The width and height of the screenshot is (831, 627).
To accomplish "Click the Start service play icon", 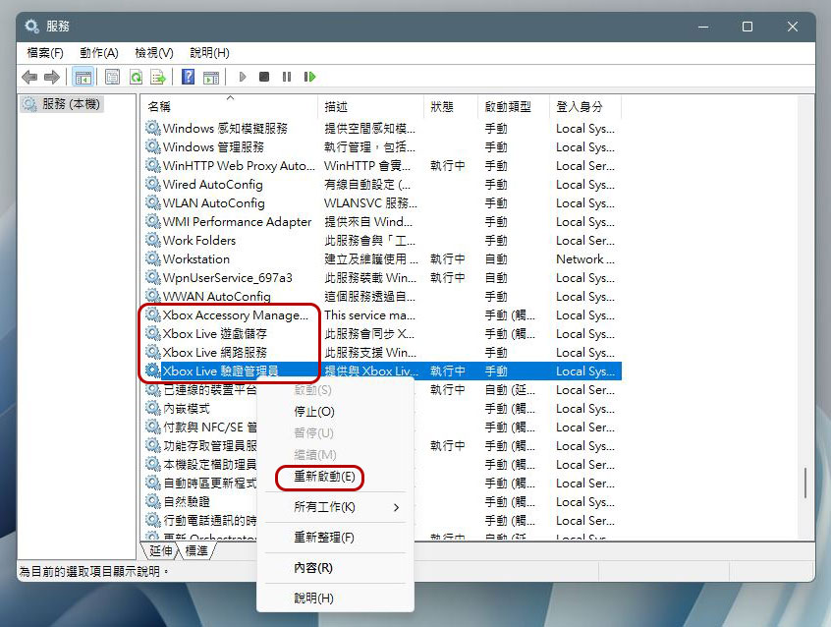I will tap(243, 77).
